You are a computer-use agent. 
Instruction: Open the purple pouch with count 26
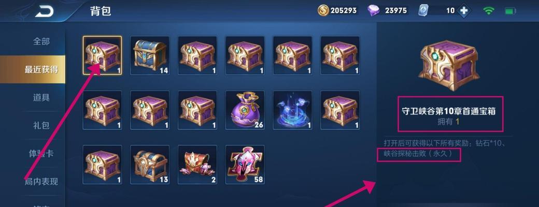[245, 110]
